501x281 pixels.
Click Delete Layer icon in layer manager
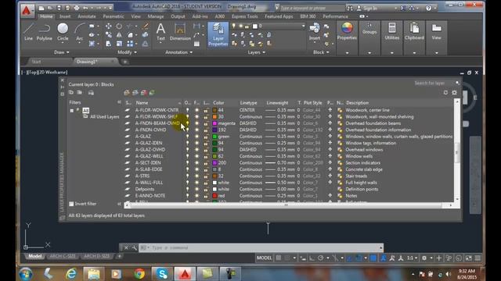pyautogui.click(x=144, y=93)
